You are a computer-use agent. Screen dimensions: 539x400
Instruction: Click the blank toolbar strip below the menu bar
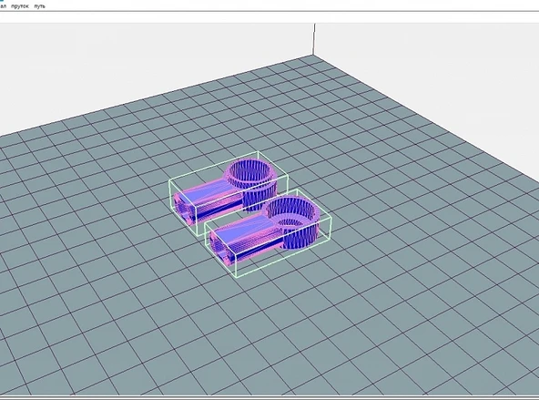pos(269,17)
